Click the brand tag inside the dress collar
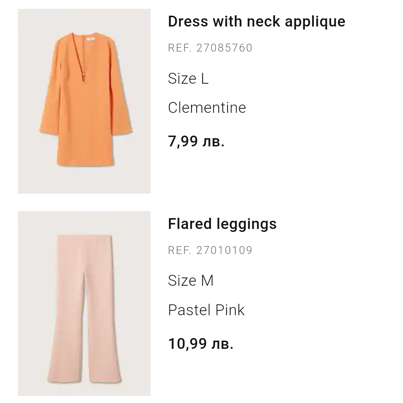 (90, 38)
